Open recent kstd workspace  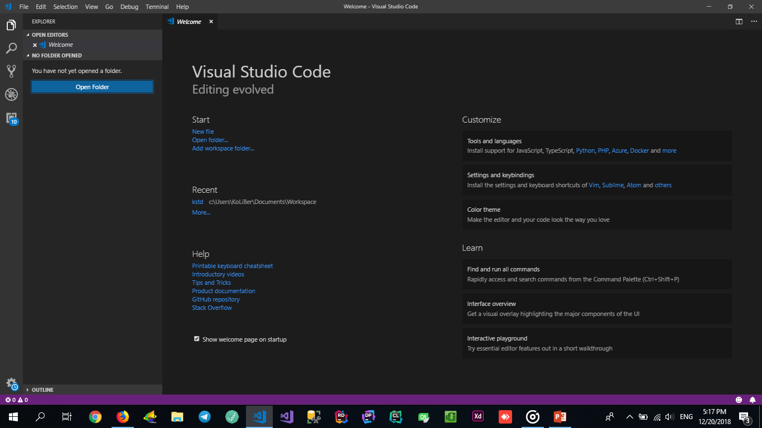point(197,202)
